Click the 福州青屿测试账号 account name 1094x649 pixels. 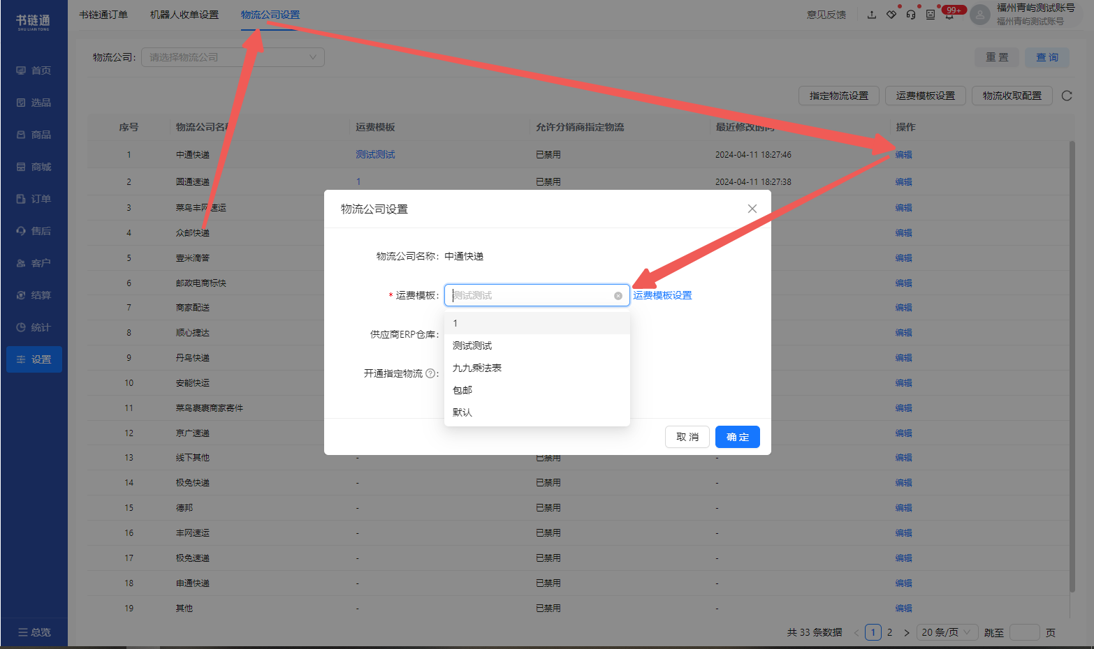click(1035, 8)
